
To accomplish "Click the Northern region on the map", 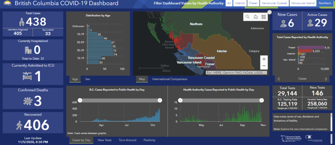I will [196, 24].
